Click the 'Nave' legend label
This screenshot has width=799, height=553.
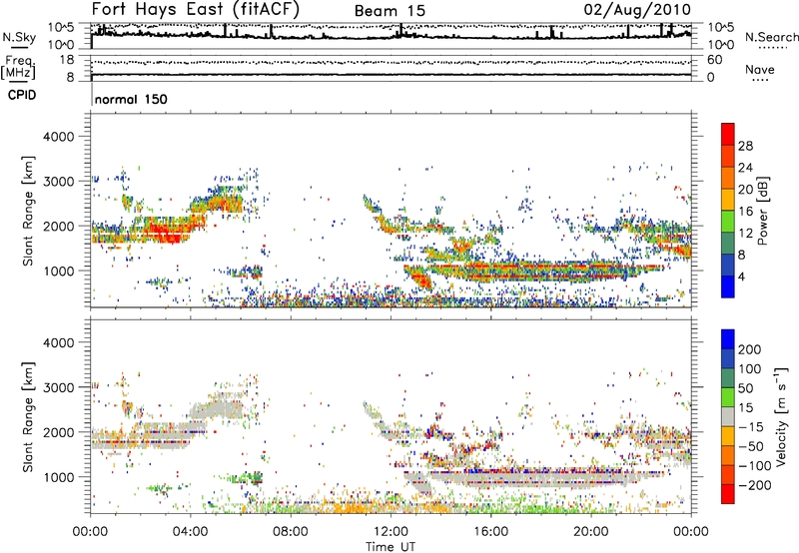click(x=759, y=69)
